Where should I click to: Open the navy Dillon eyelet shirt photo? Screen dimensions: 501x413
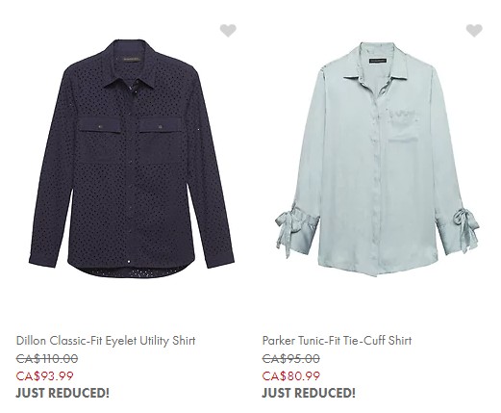(x=132, y=159)
